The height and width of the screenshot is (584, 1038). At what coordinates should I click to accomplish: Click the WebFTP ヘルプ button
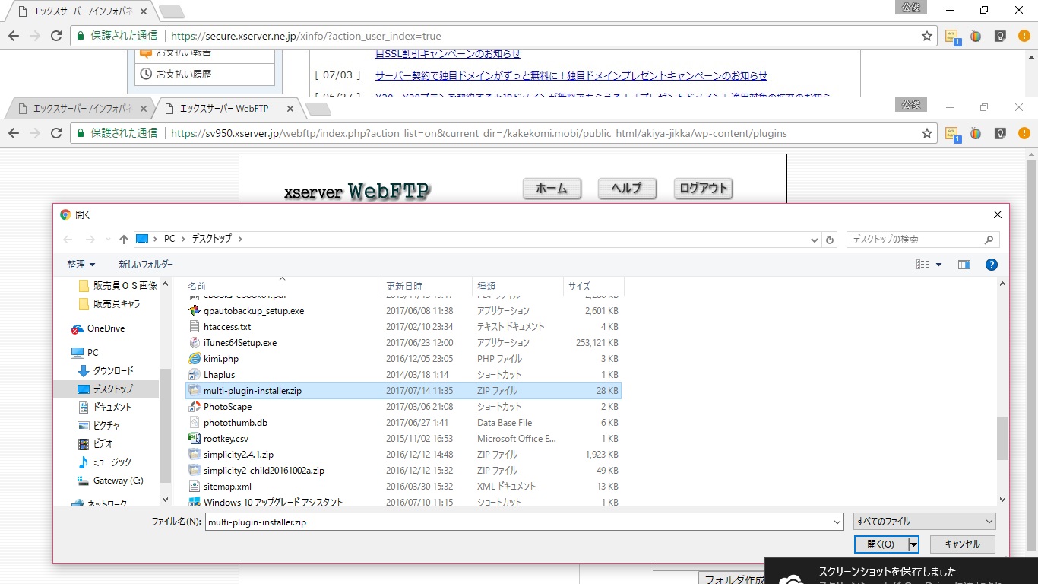(x=627, y=189)
